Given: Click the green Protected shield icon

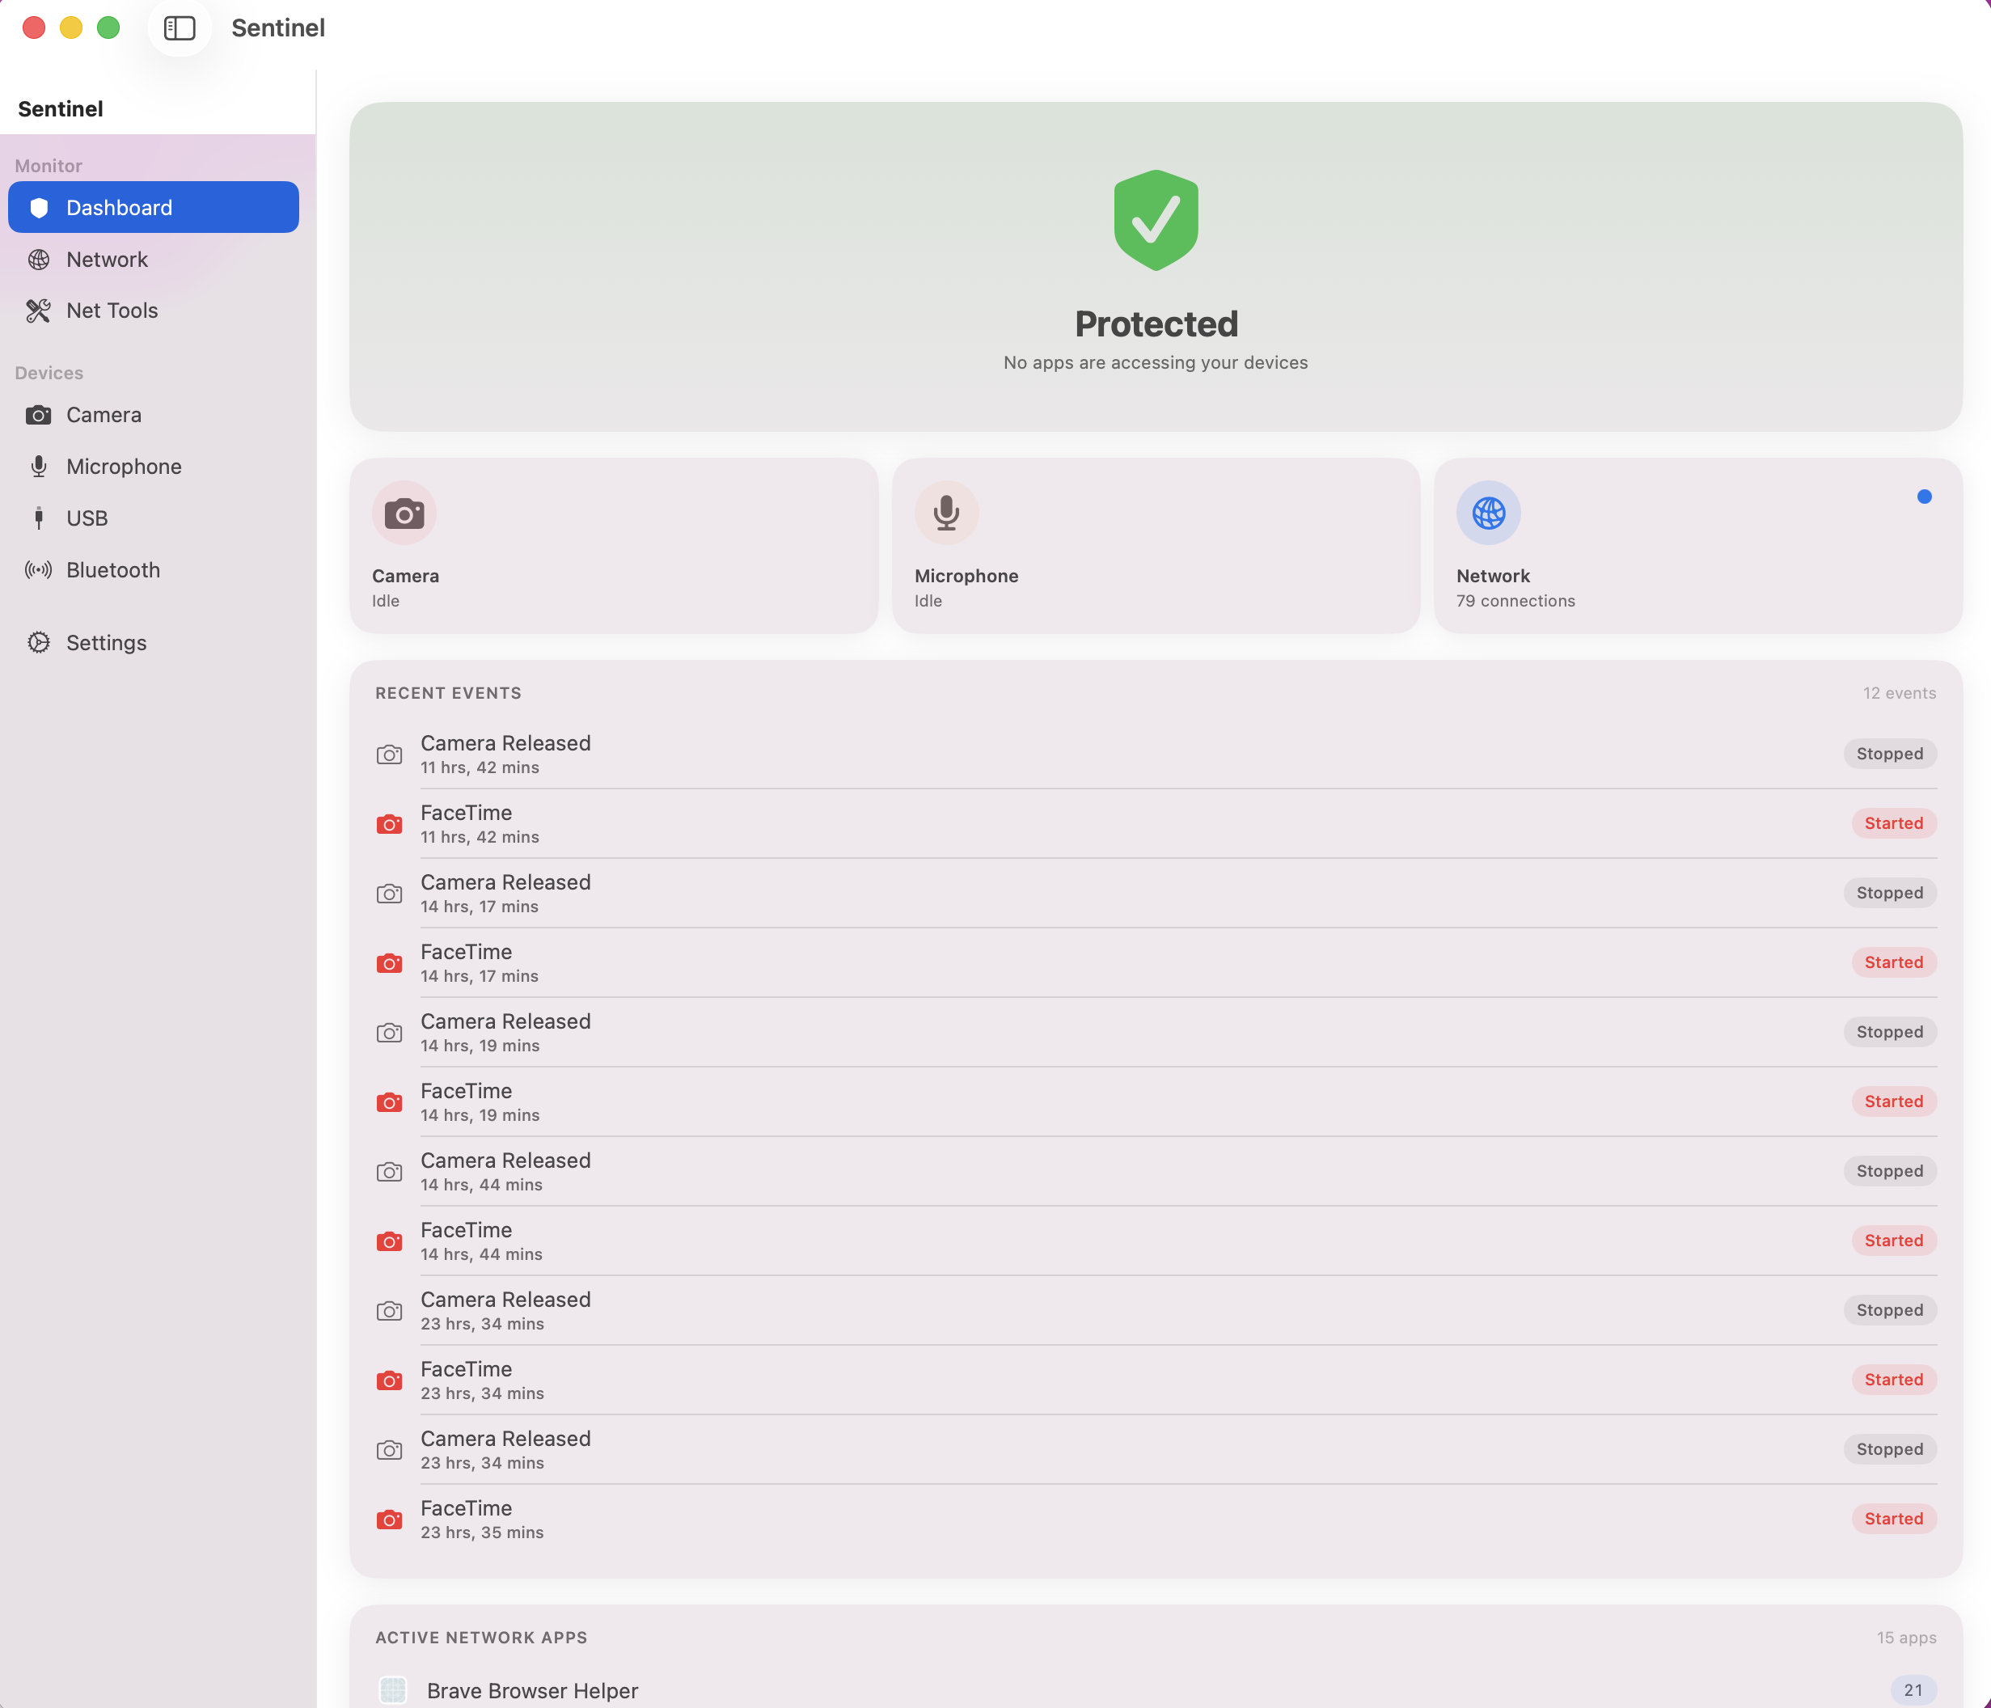Looking at the screenshot, I should click(1155, 219).
